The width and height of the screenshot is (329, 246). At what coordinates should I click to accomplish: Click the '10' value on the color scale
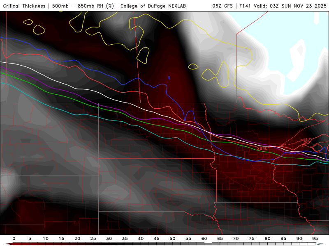[46, 239]
